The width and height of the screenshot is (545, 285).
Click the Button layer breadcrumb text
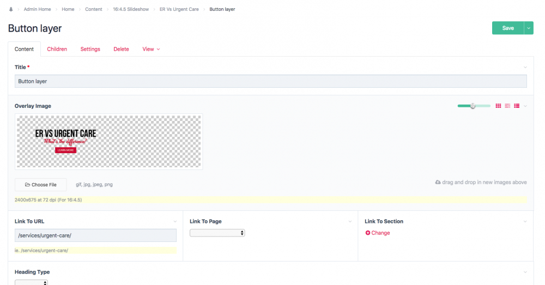coord(222,9)
